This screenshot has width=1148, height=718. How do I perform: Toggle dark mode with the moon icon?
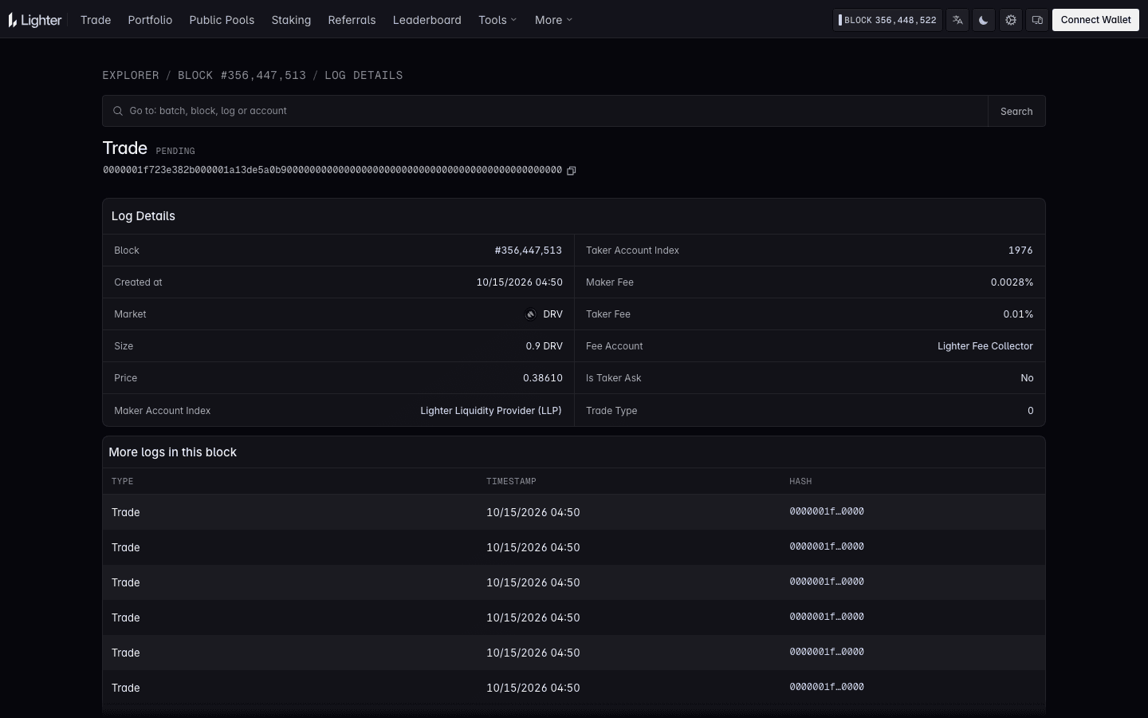pyautogui.click(x=984, y=20)
